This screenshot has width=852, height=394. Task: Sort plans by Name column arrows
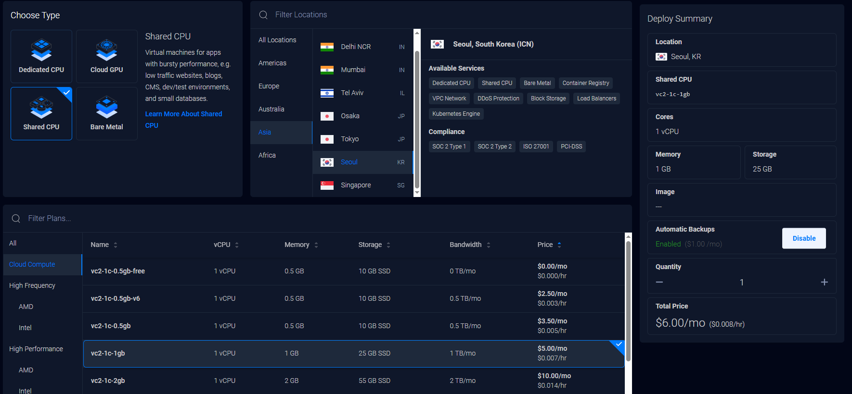coord(116,245)
